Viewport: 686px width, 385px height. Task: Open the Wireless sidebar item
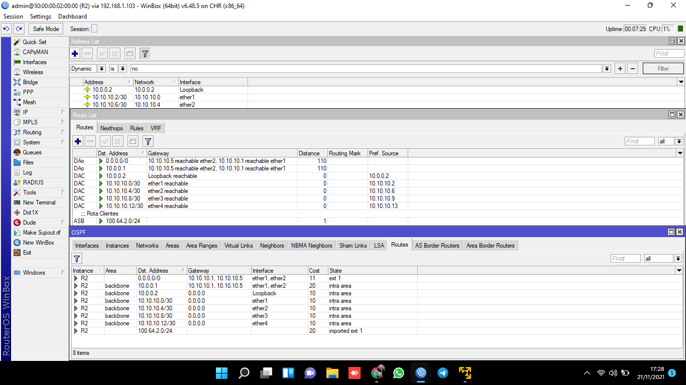33,72
